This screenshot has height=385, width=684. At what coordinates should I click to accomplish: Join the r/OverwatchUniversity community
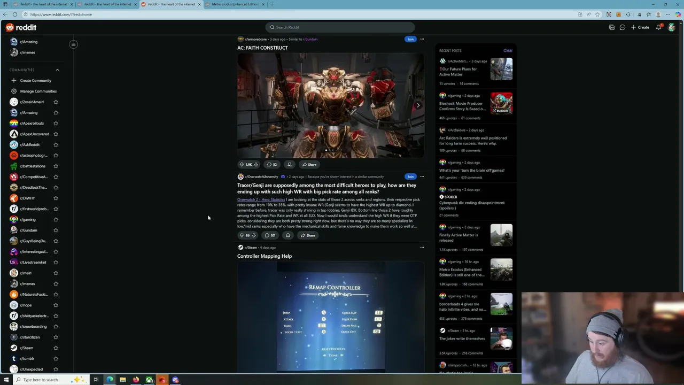pyautogui.click(x=410, y=176)
